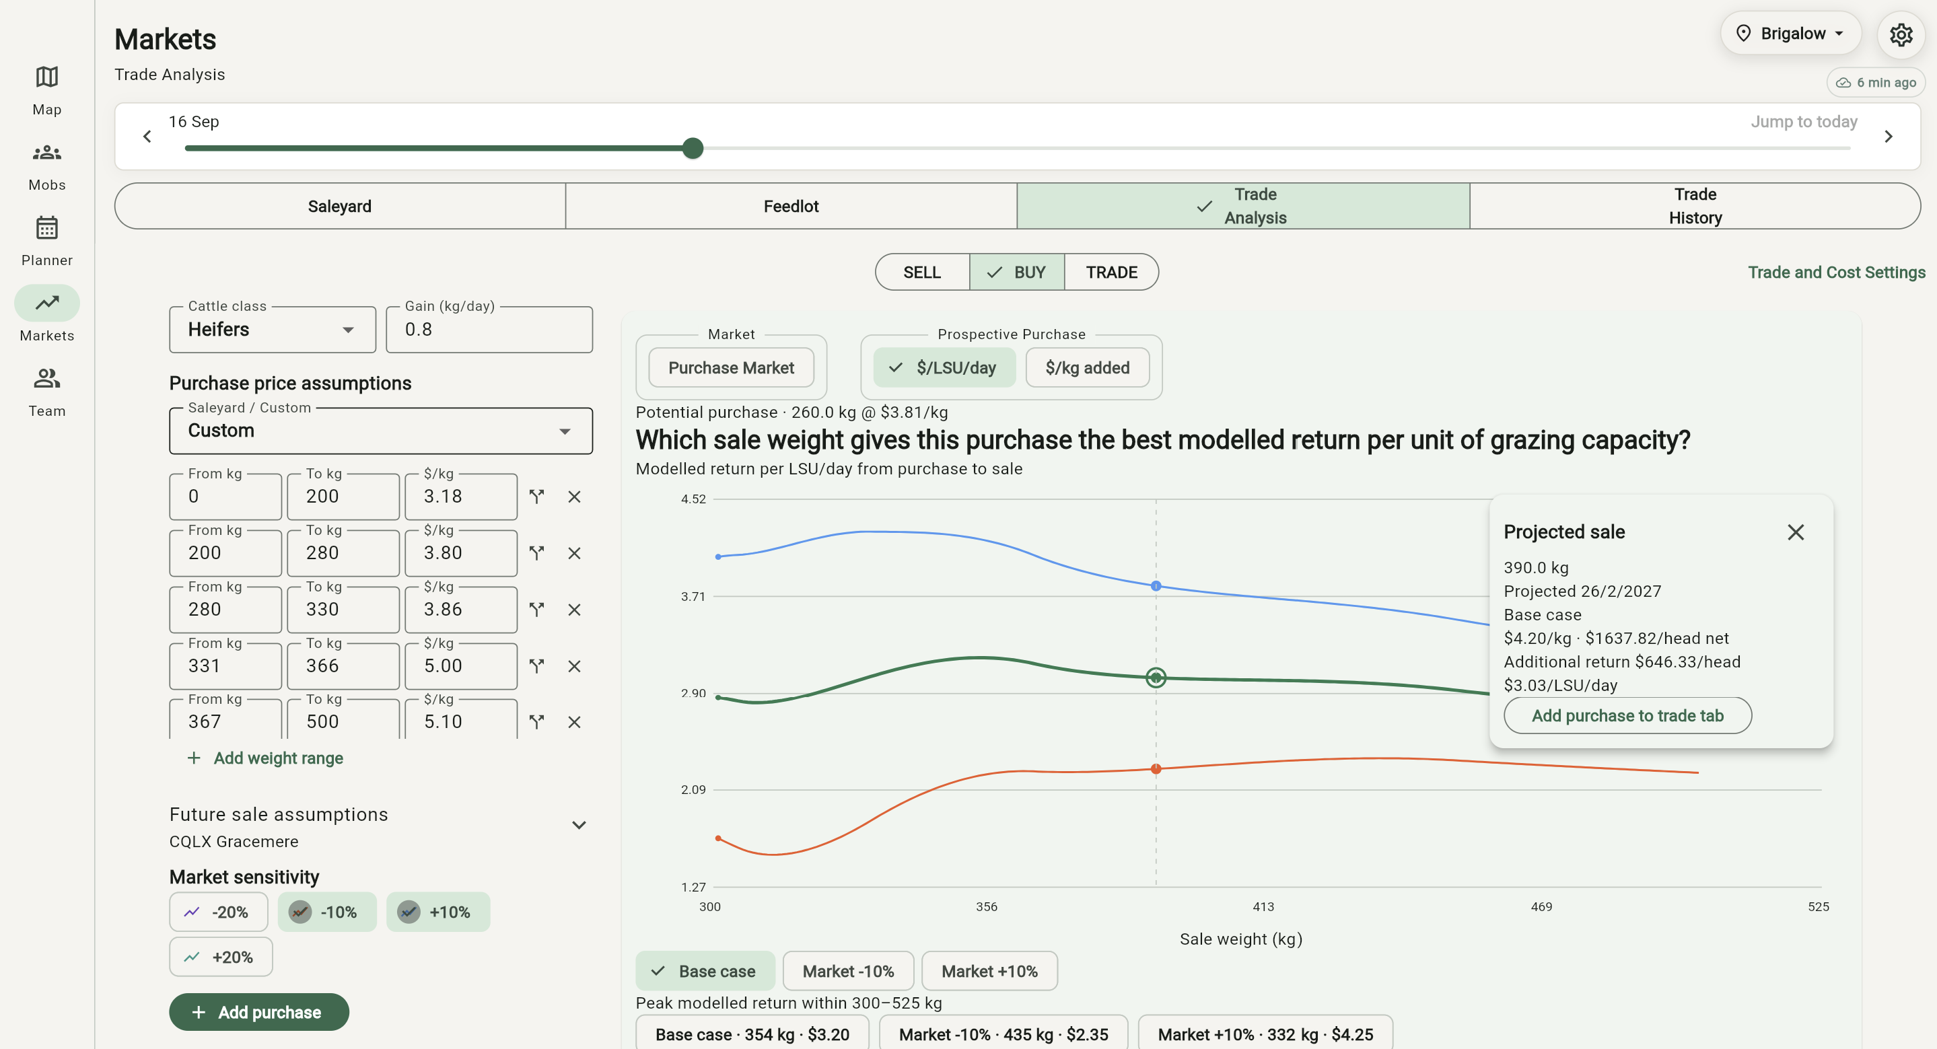Click the Market -10% orange marker

[1156, 768]
